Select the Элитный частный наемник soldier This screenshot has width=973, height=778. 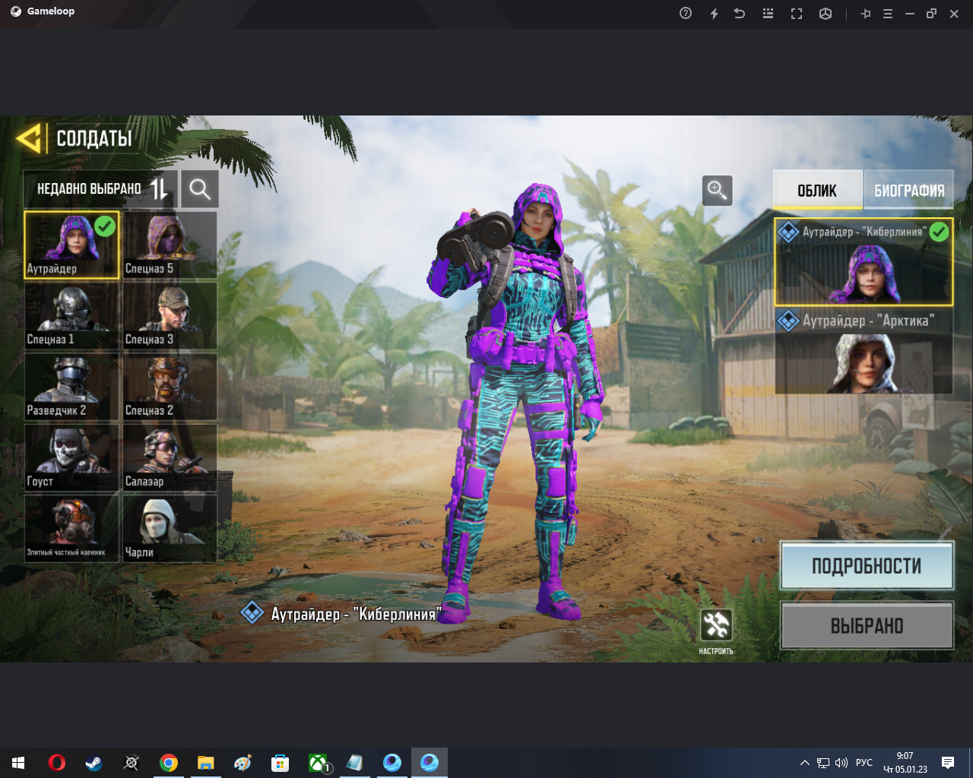[x=72, y=528]
